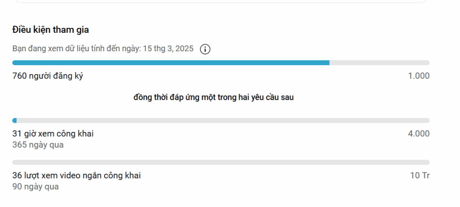The height and width of the screenshot is (207, 460).
Task: Click the "90 ngày qua" subtitle
Action: tap(35, 187)
